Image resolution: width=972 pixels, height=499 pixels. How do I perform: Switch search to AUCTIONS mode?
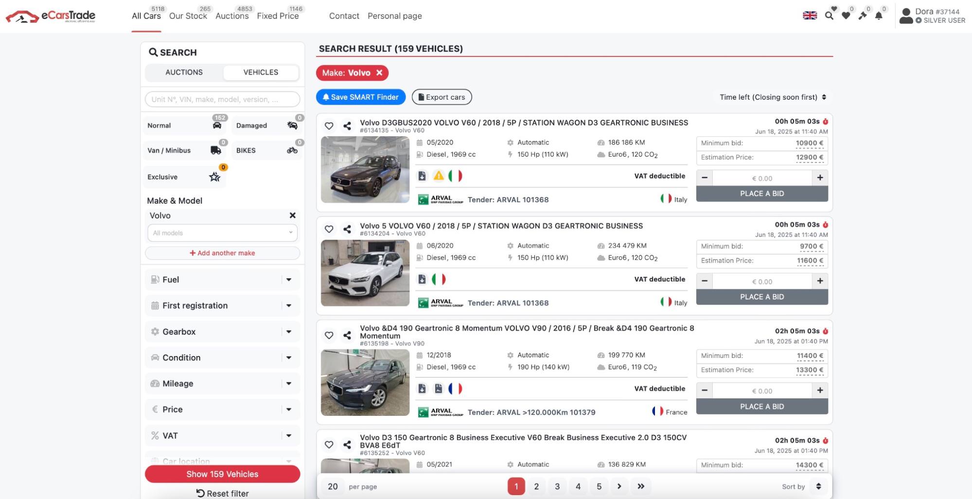pyautogui.click(x=184, y=72)
